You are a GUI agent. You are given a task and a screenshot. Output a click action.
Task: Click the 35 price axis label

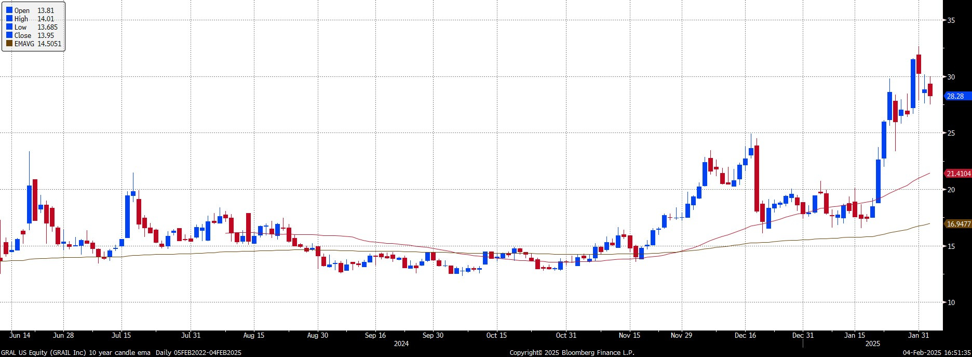coord(951,20)
